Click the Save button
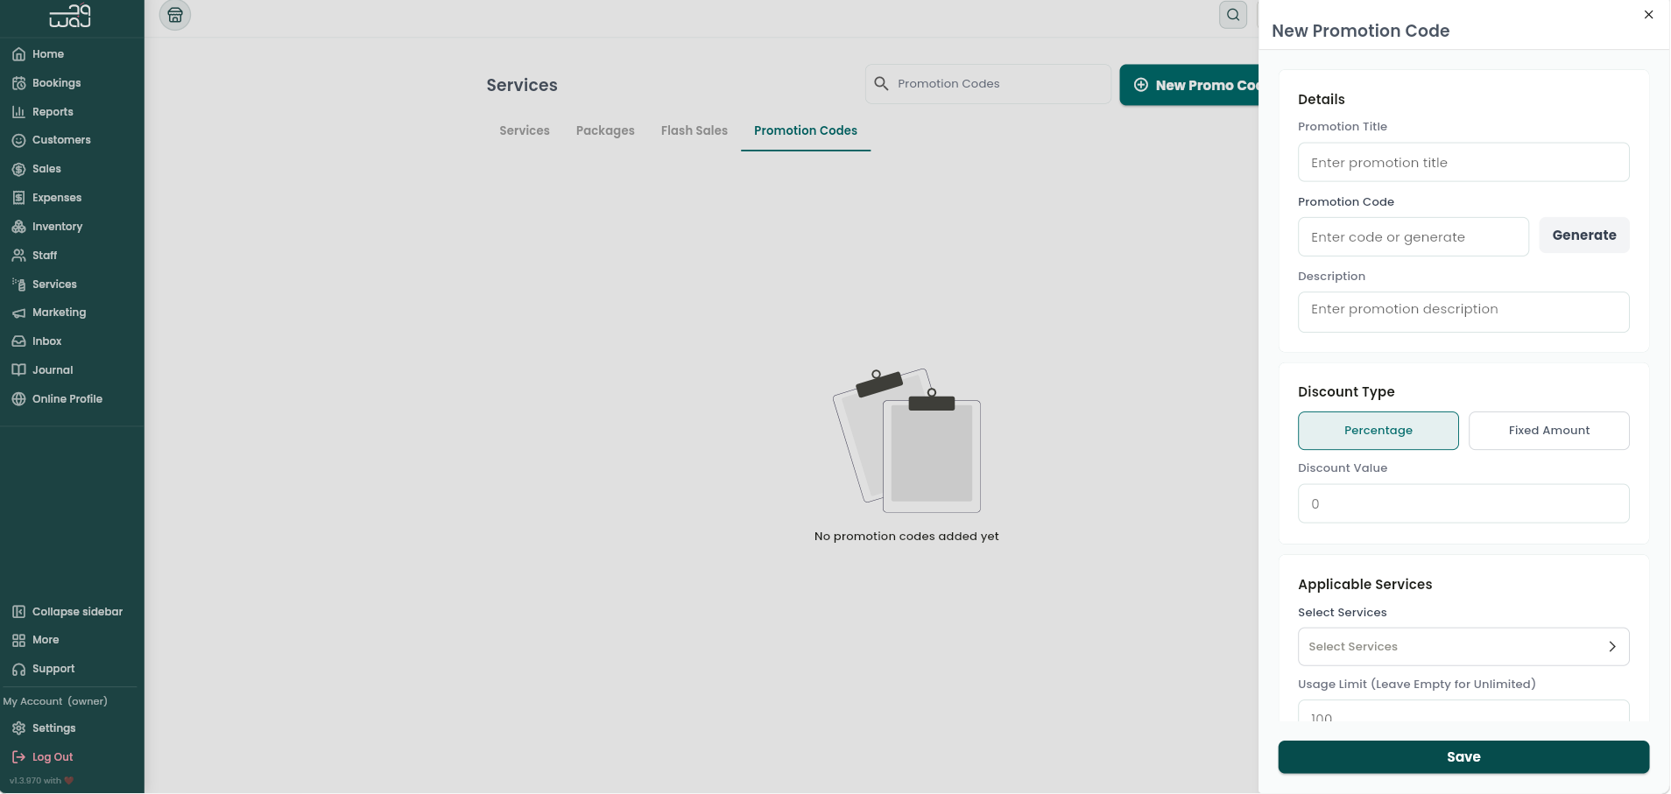Screen dimensions: 1671x794 tap(1463, 757)
